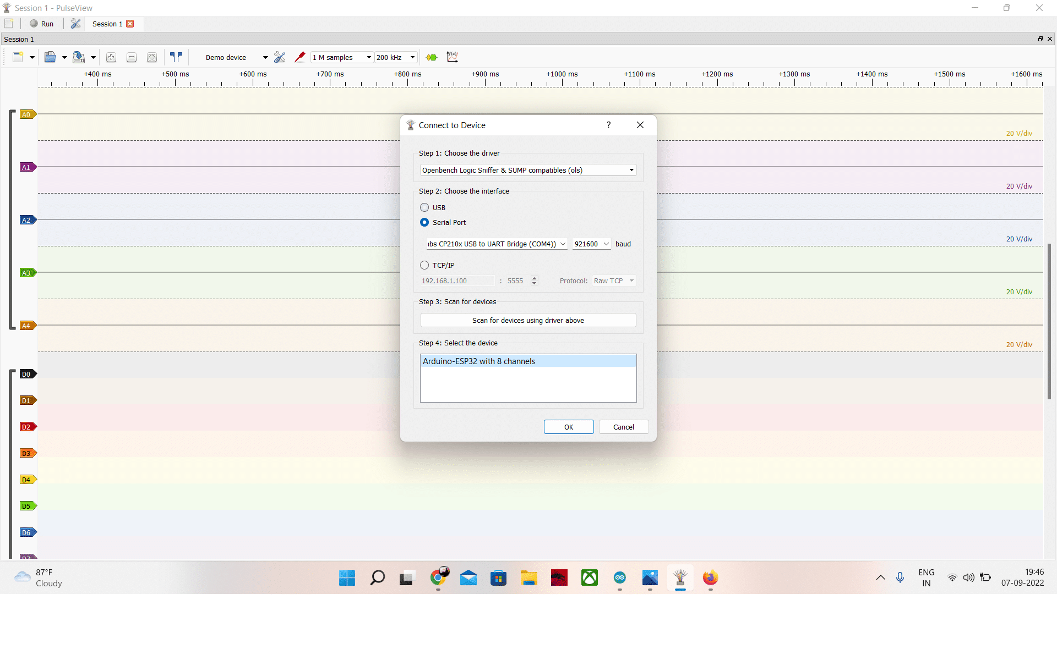
Task: Add a protocol decoder with green icon
Action: tap(432, 57)
